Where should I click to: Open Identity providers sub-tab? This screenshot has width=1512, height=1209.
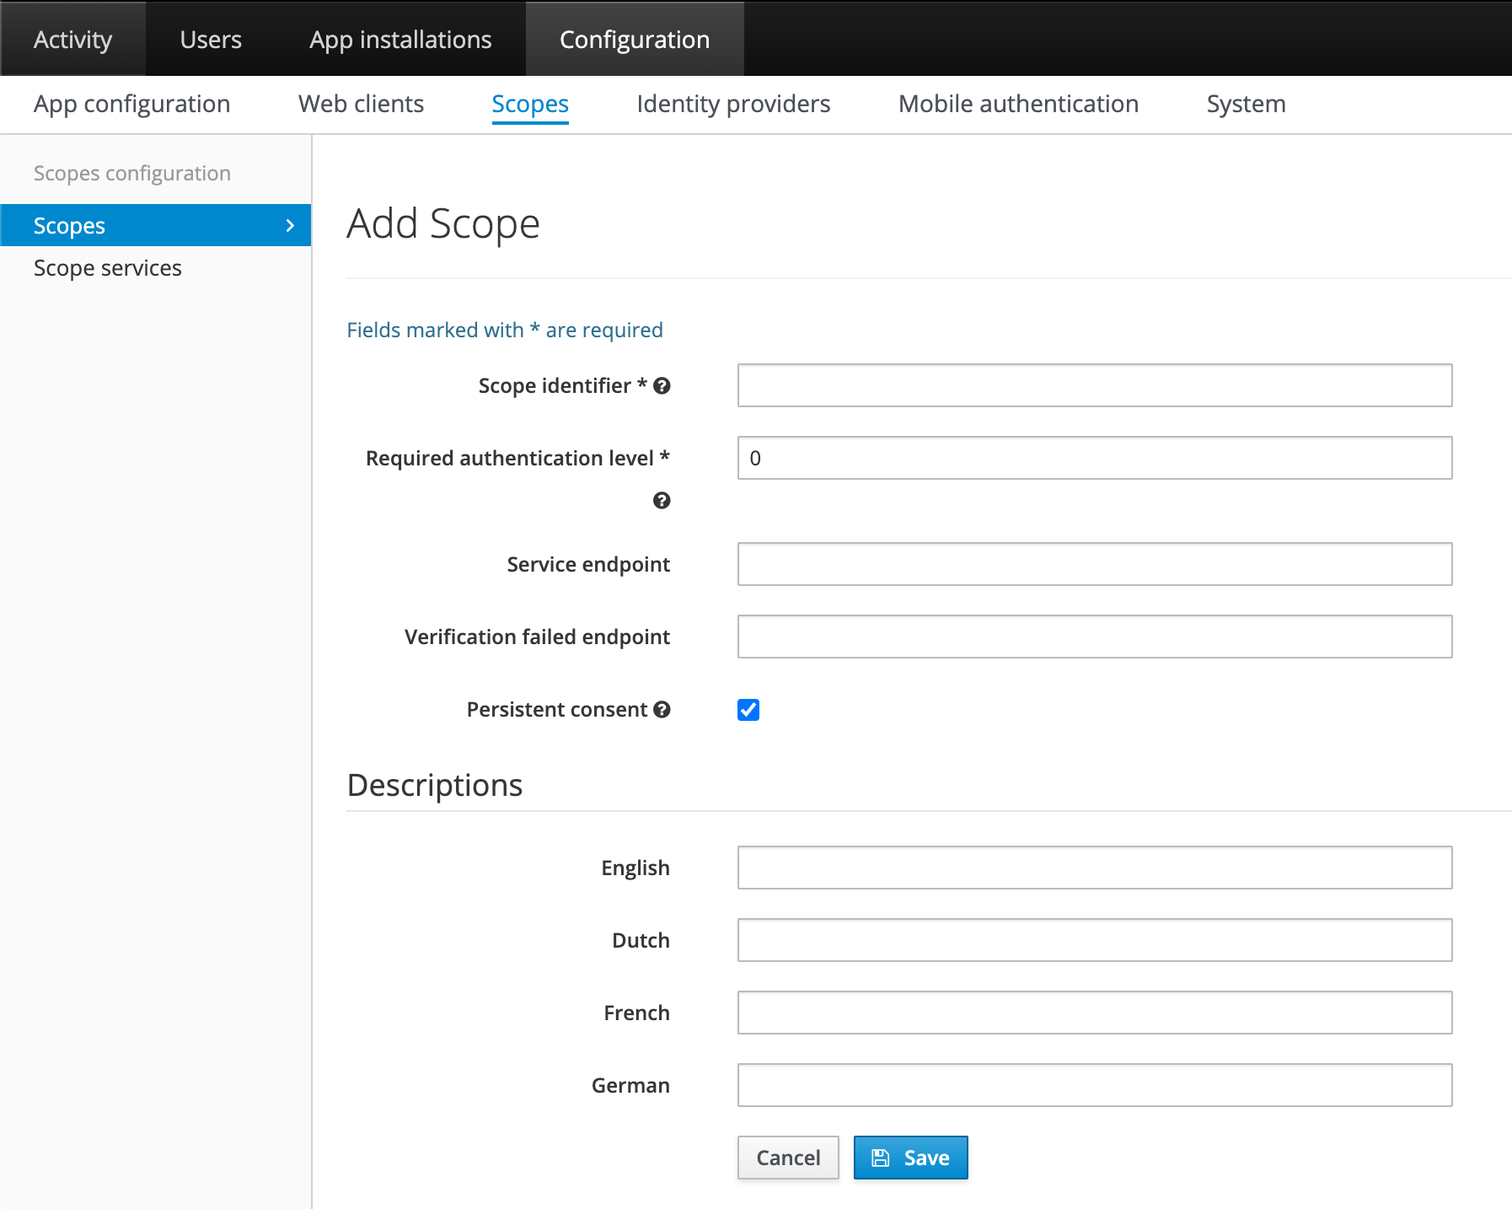733,104
